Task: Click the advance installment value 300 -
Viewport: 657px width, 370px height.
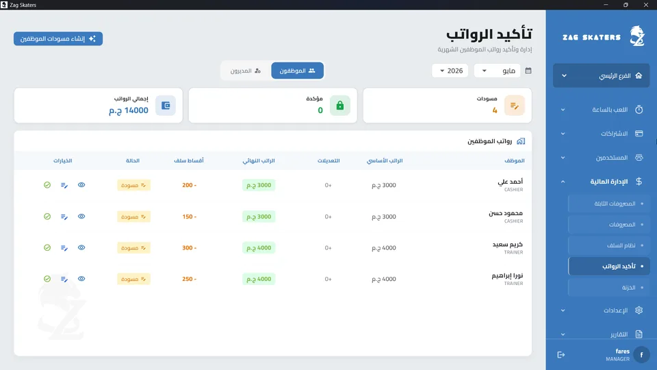Action: pyautogui.click(x=190, y=248)
